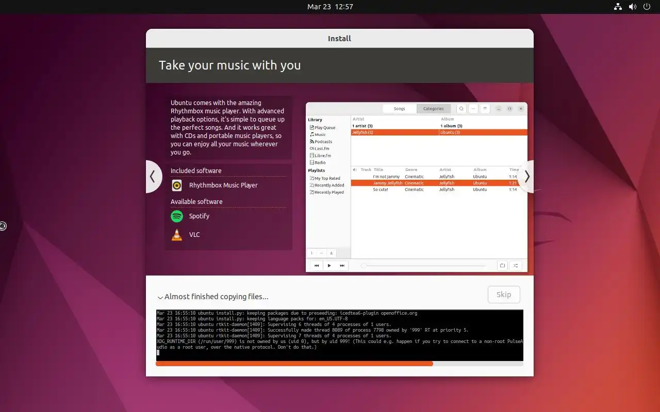Click the network status icon in top bar
The width and height of the screenshot is (660, 412).
coord(618,7)
